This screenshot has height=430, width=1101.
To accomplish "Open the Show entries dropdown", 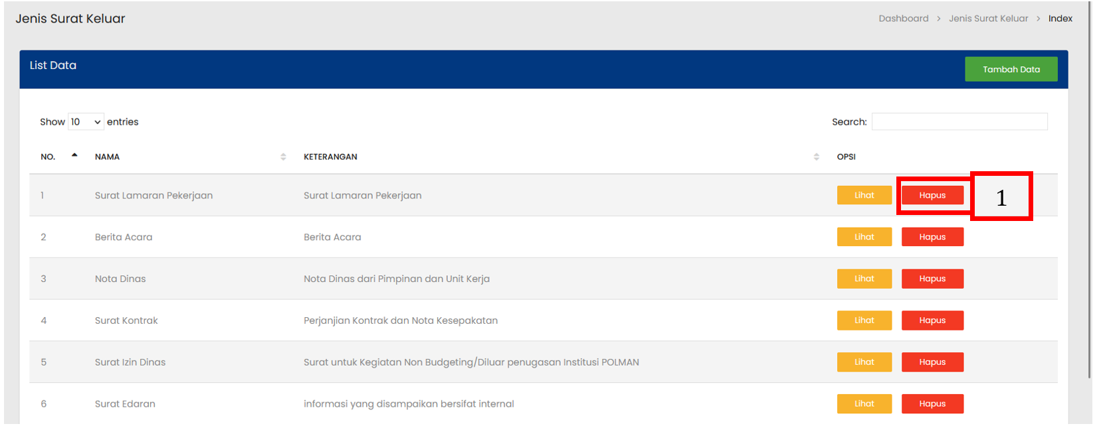I will click(86, 122).
